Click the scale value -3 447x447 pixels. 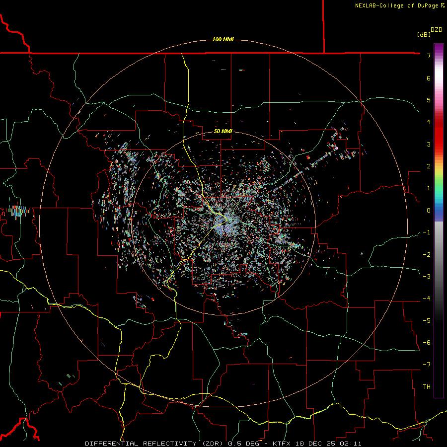point(427,277)
